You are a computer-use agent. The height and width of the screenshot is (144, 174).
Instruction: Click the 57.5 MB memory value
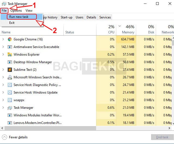tap(129, 55)
